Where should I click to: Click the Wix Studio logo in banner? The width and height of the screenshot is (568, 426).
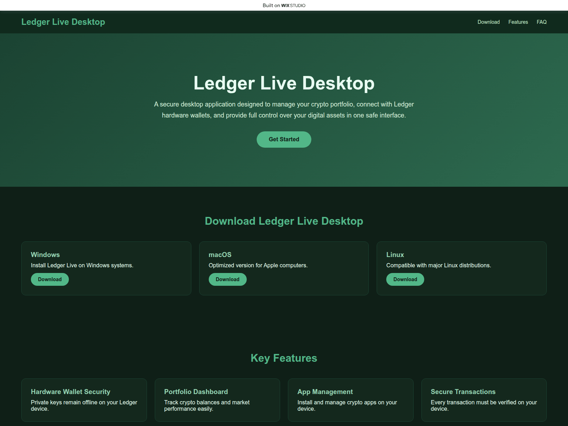point(293,5)
